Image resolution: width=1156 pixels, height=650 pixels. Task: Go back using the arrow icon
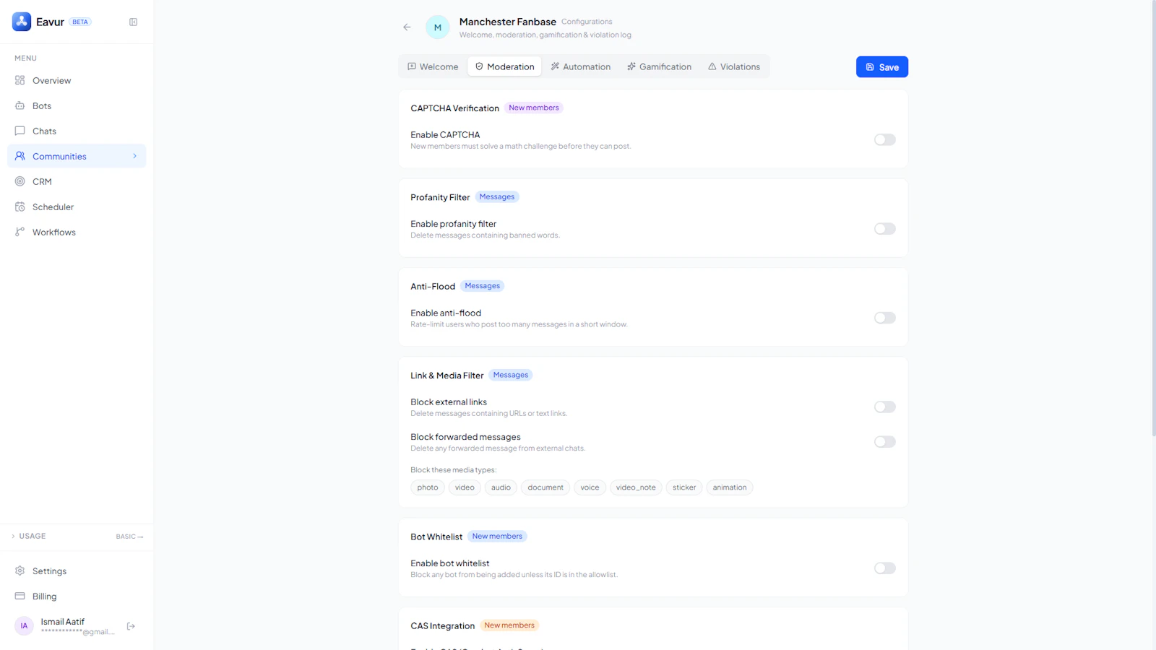pyautogui.click(x=407, y=27)
